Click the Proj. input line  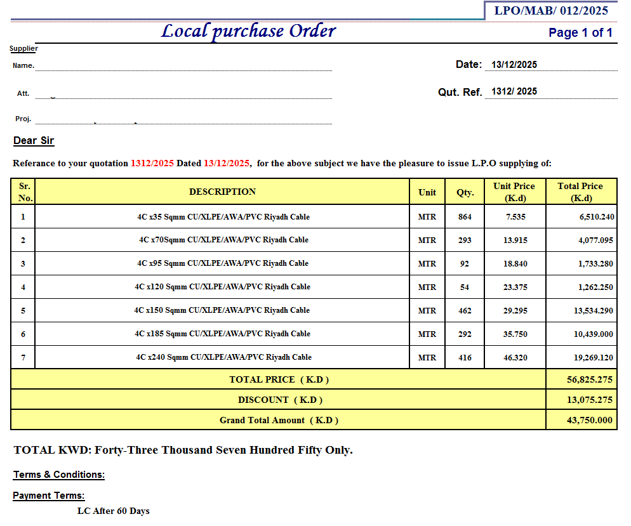183,119
